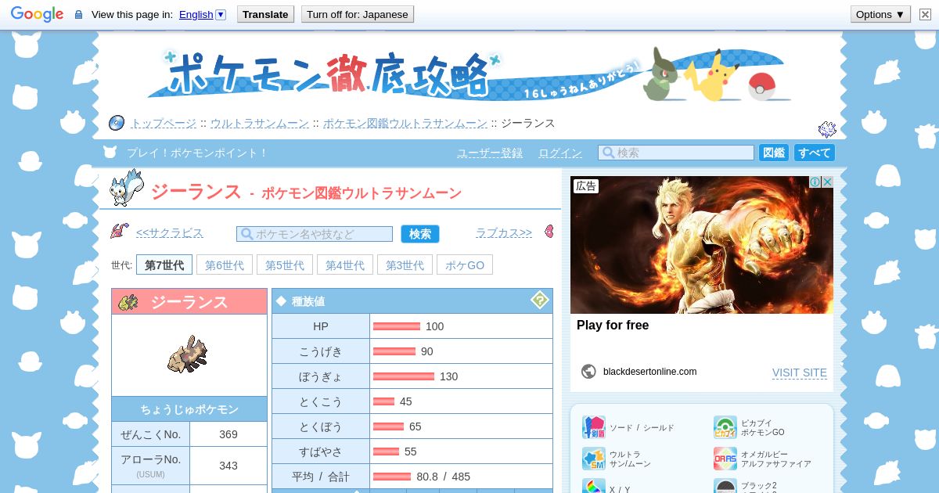Open the ウルトラサンムーン breadcrumb link

pos(259,123)
